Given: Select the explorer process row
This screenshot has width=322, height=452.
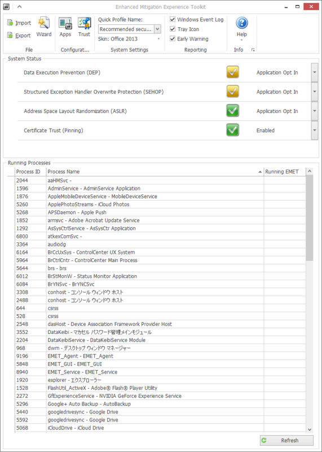Looking at the screenshot, I should pyautogui.click(x=161, y=380).
